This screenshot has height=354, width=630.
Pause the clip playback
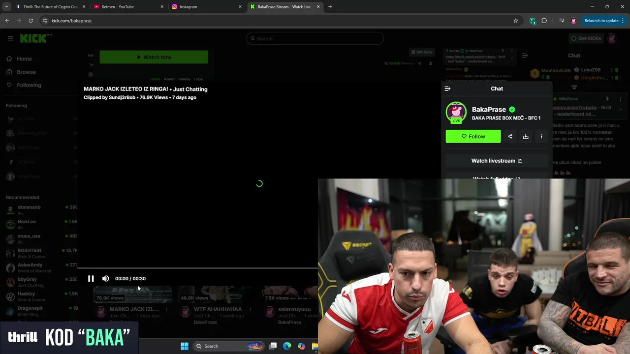[x=91, y=278]
